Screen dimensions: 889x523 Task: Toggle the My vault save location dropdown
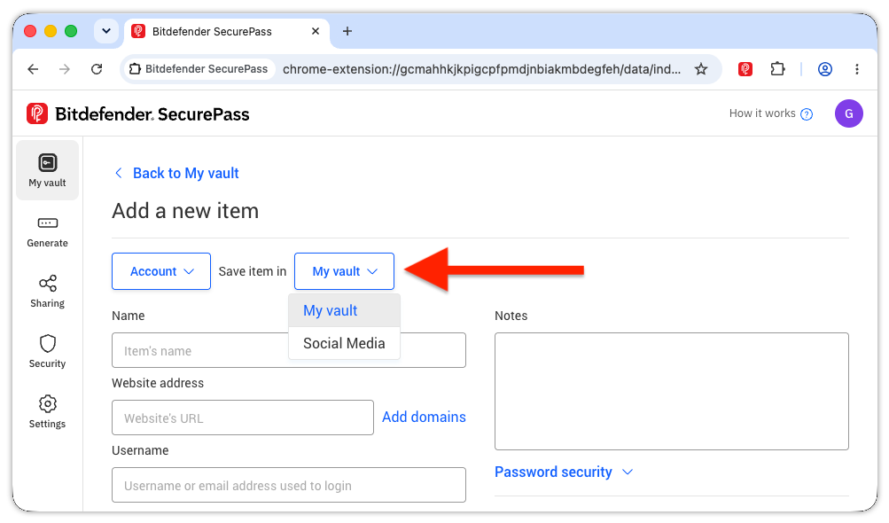coord(344,271)
